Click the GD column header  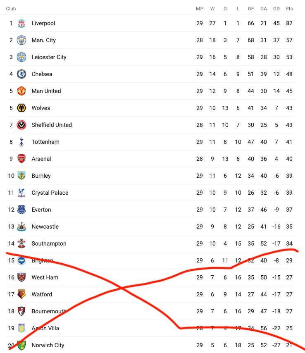point(276,9)
